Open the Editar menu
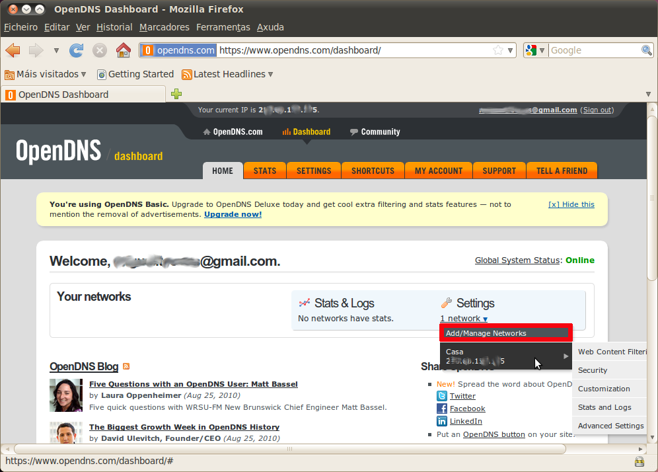Viewport: 658px width, 472px height. (x=57, y=27)
